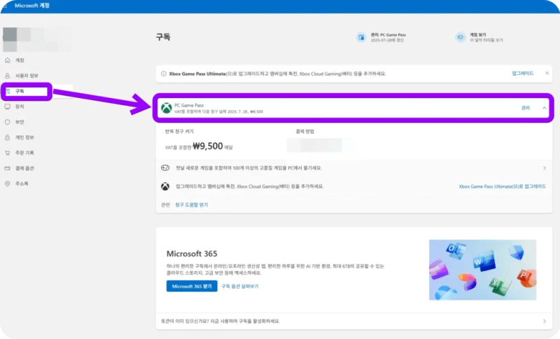Go to 계정 in the sidebar
Screen dimensions: 560x339
[x=20, y=60]
